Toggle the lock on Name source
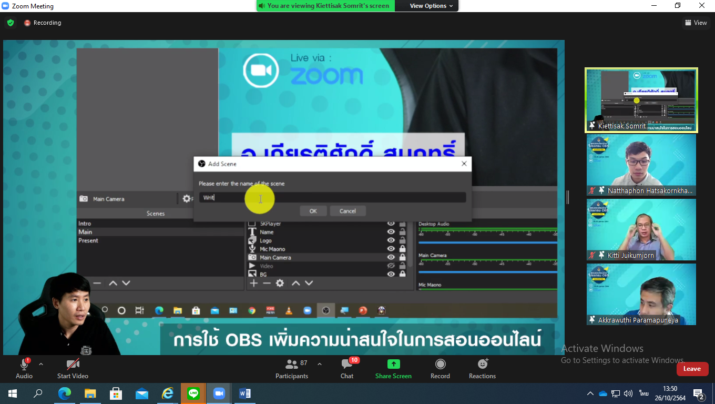The image size is (715, 404). click(x=402, y=232)
